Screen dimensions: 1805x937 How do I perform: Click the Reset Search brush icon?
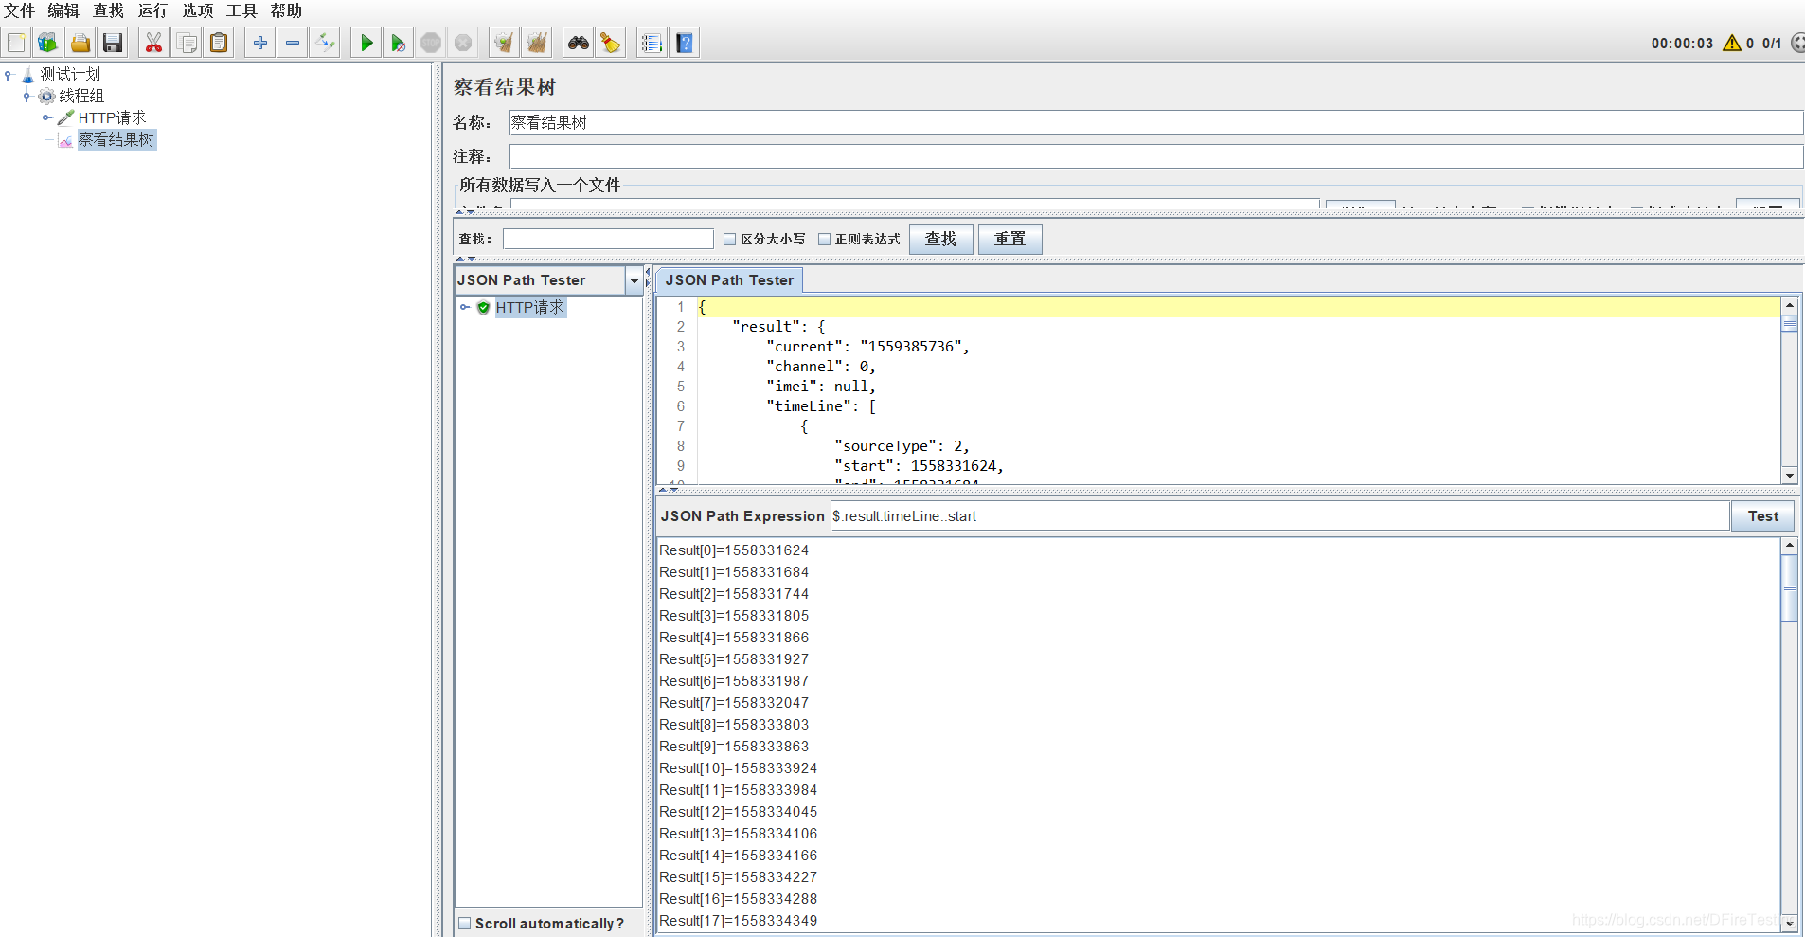tap(611, 43)
